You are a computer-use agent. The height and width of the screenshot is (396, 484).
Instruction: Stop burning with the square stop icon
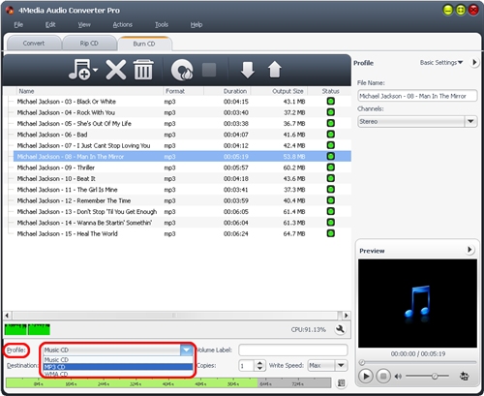[209, 70]
